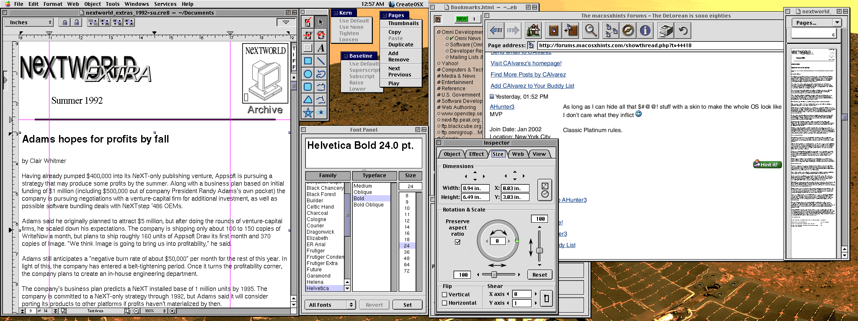Screen dimensions: 858x321
Task: Select the text tool with letter A
Action: [x=320, y=48]
